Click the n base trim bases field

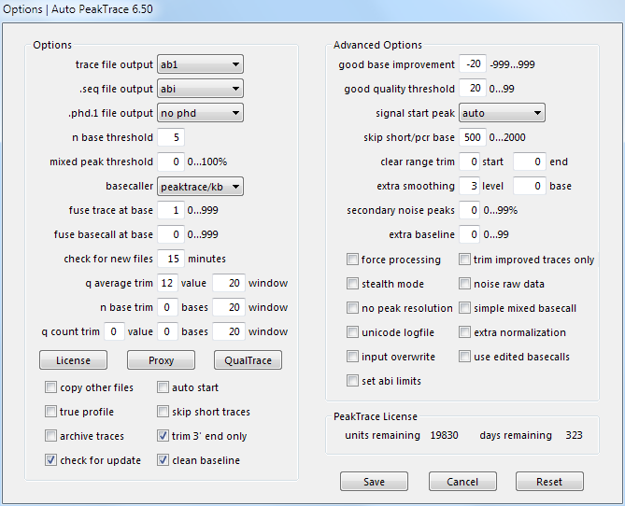(167, 307)
